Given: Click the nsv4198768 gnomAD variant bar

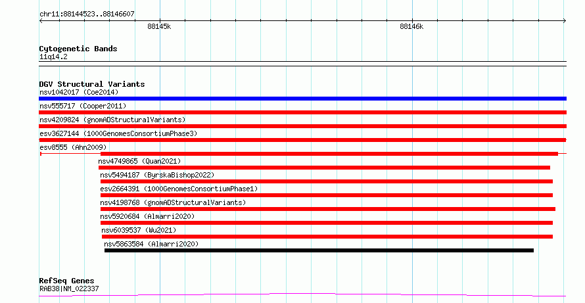Looking at the screenshot, I should click(x=328, y=209).
